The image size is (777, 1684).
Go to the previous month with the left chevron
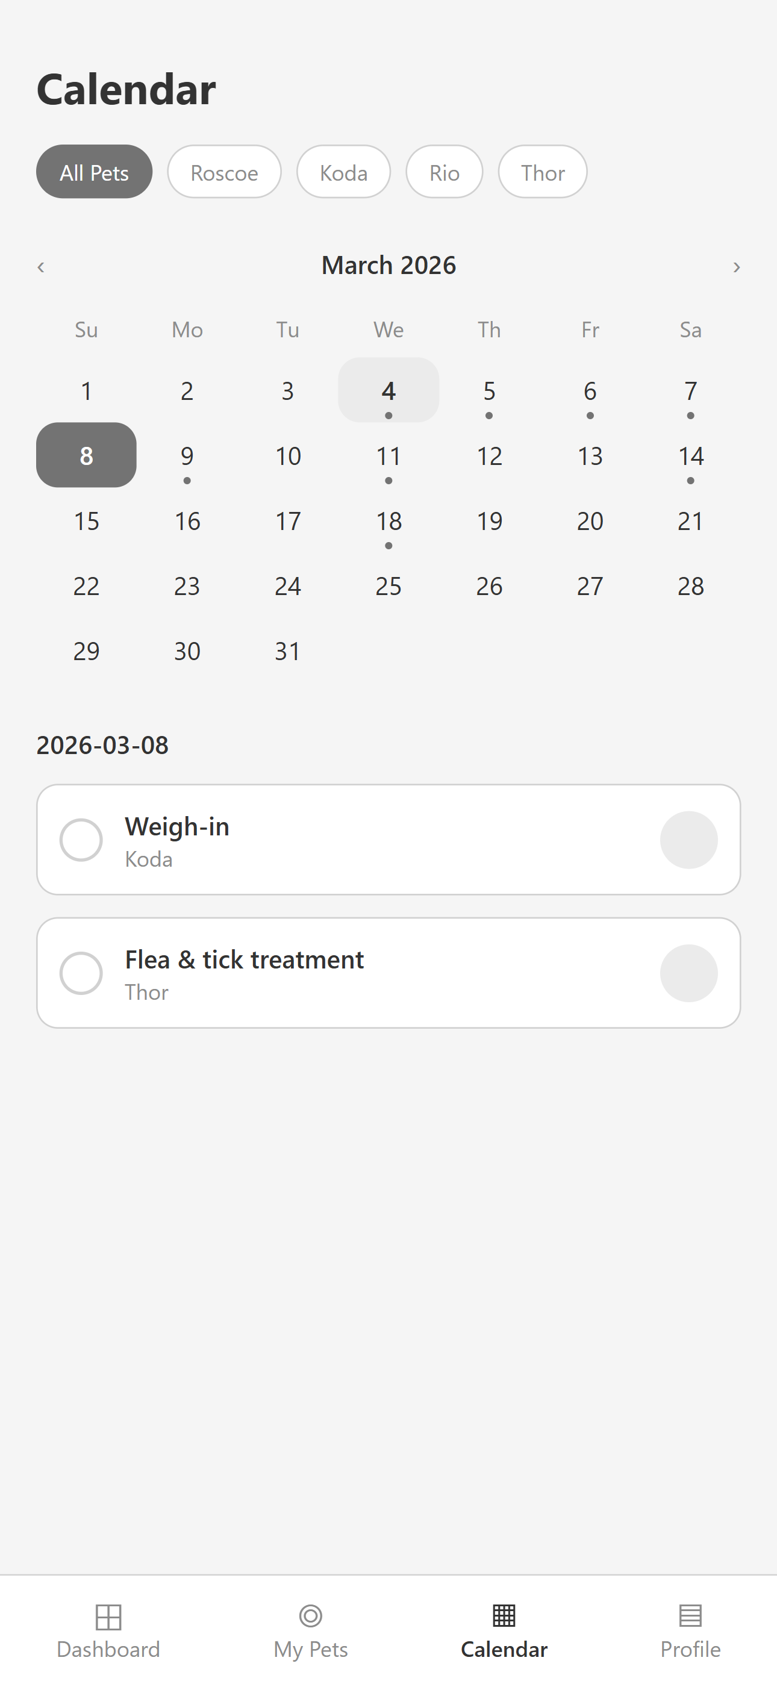[x=40, y=267]
